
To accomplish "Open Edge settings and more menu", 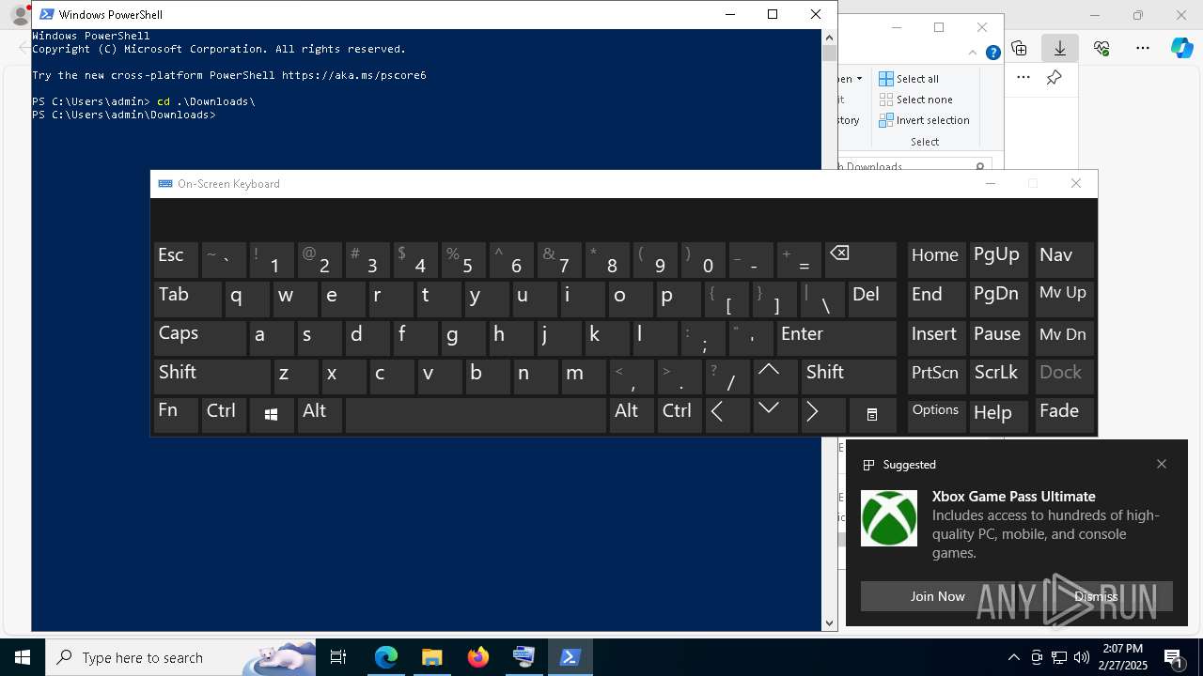I will pos(1143,48).
